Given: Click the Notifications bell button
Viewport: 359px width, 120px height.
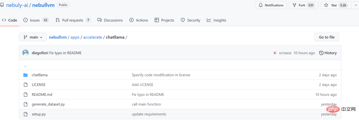Looking at the screenshot, I should point(271,5).
